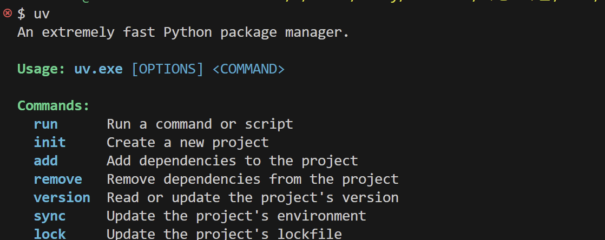Click the "version" command name
605x240 pixels.
[62, 197]
